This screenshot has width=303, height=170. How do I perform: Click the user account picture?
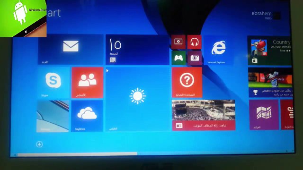(277, 16)
